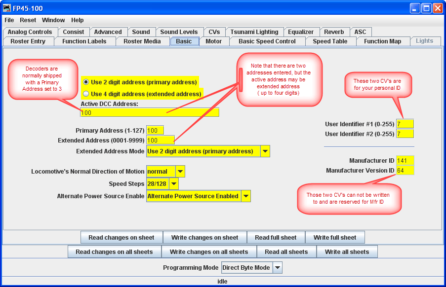446x287 pixels.
Task: Click 'Read changes on all sheets'
Action: [114, 251]
